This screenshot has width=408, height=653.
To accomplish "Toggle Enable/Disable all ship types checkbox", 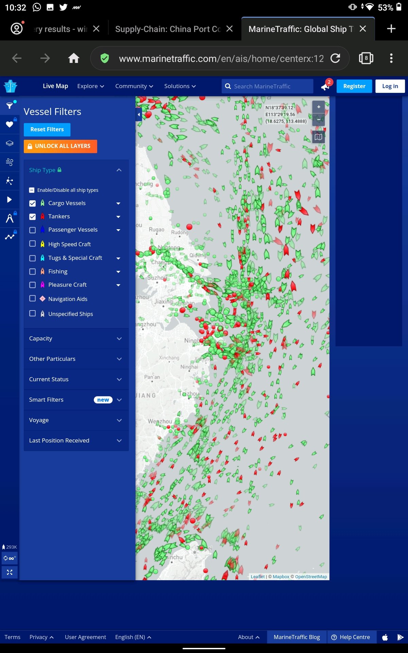I will [x=32, y=190].
